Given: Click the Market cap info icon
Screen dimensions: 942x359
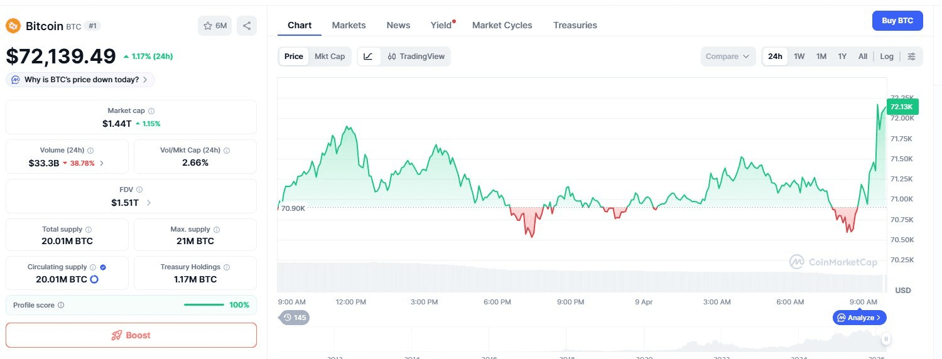Looking at the screenshot, I should [151, 111].
